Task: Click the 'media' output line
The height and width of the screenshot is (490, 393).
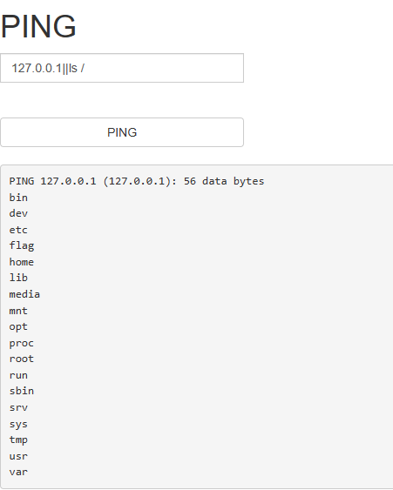Action: click(24, 294)
